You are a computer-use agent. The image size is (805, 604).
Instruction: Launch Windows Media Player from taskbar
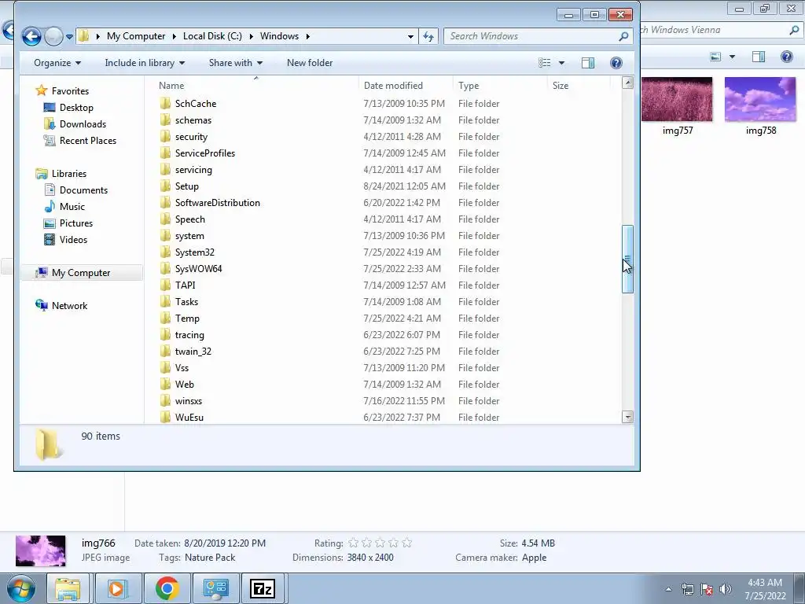tap(117, 588)
